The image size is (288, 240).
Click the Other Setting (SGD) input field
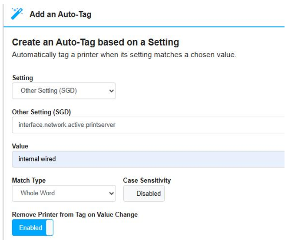[x=148, y=125]
